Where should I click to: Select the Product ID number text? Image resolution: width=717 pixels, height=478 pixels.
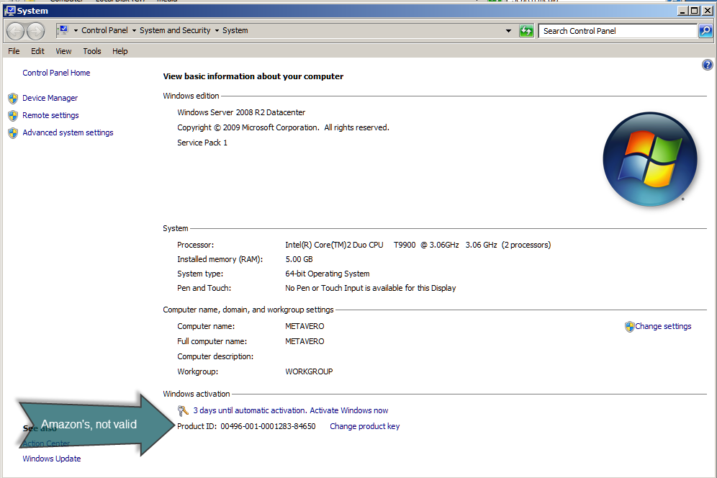coord(268,426)
